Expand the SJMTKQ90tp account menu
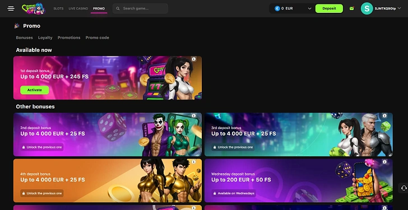408x210 pixels. [400, 8]
